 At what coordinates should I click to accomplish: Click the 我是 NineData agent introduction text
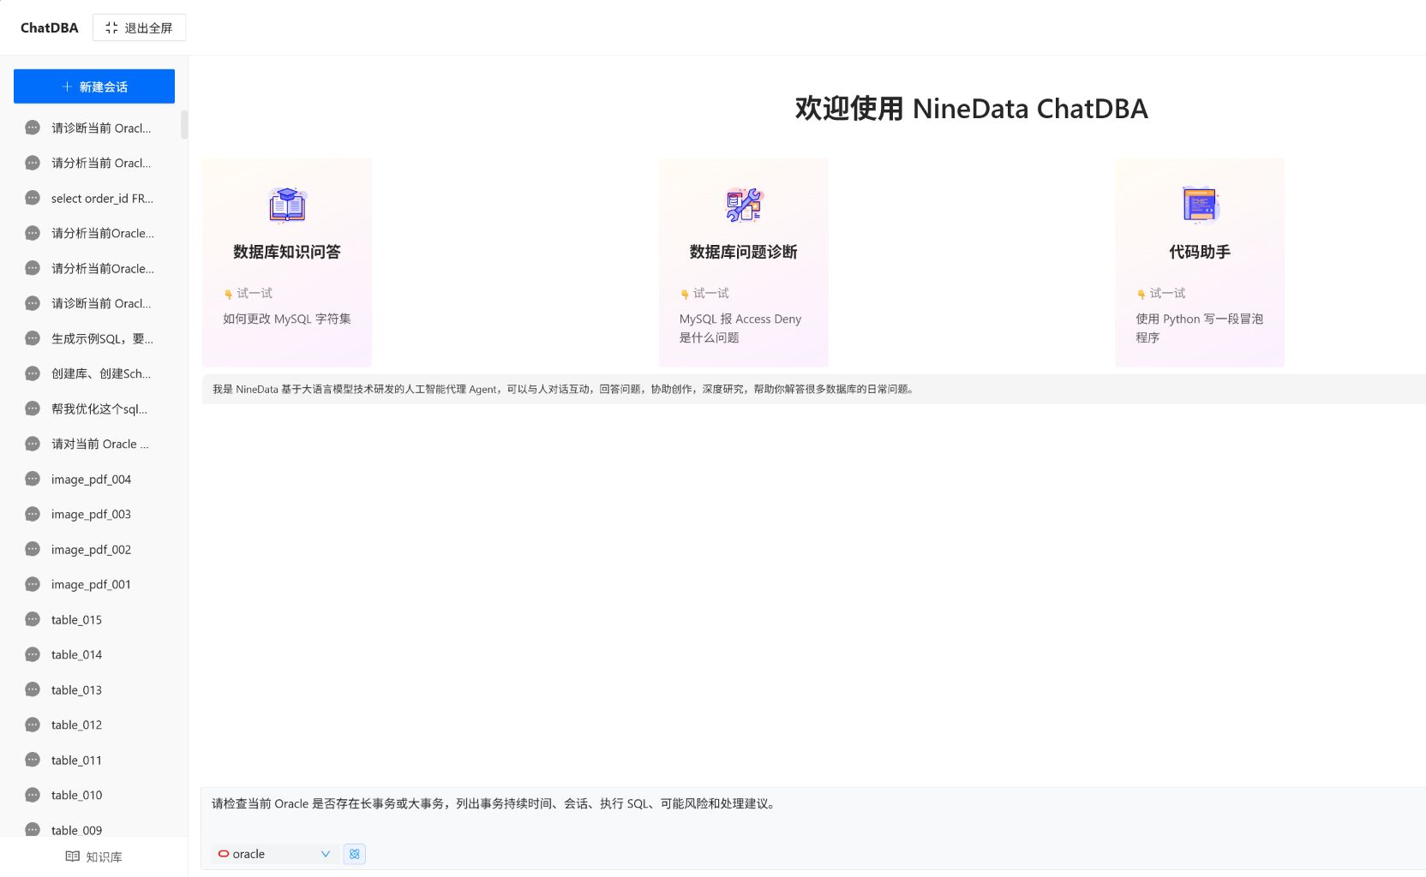(x=564, y=389)
